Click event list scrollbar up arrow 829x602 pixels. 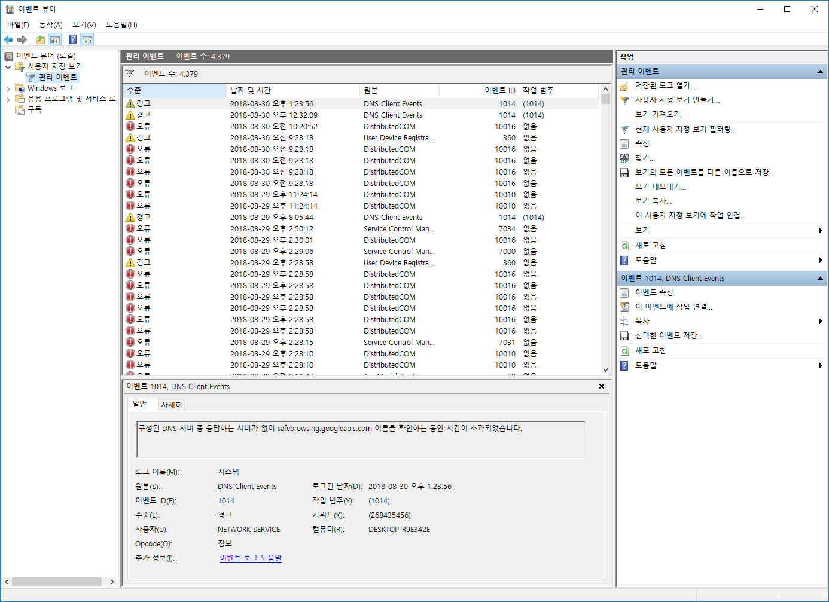click(605, 89)
